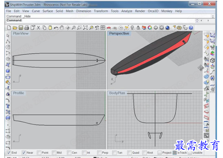Open the Edit Layers icon
Image resolution: width=223 pixels, height=158 pixels.
coord(144,28)
